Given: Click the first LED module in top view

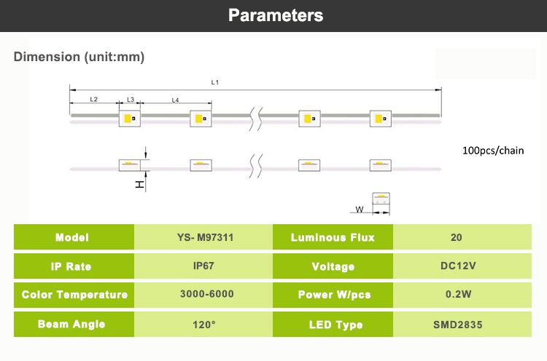Looking at the screenshot, I should [x=130, y=119].
